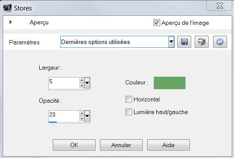
Task: Enable the Lumière haut/gauche checkbox
Action: click(x=129, y=112)
